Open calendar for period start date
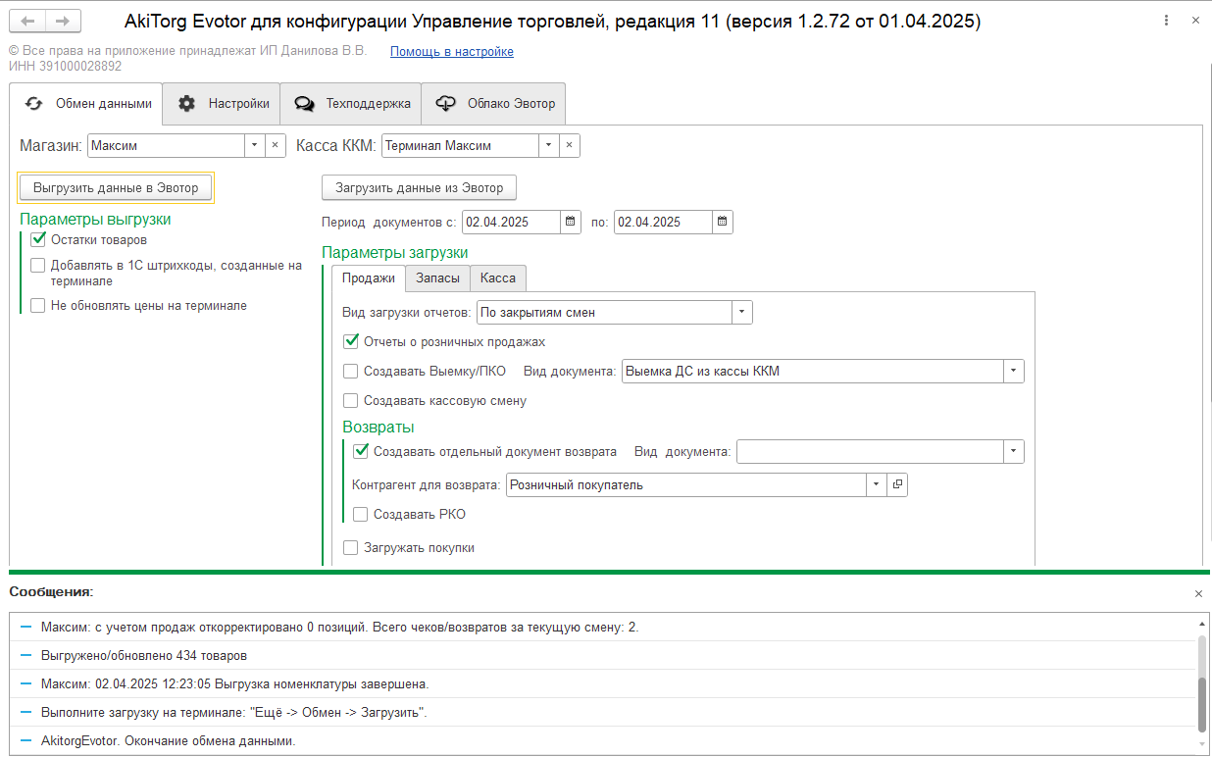The width and height of the screenshot is (1212, 757). pyautogui.click(x=572, y=222)
